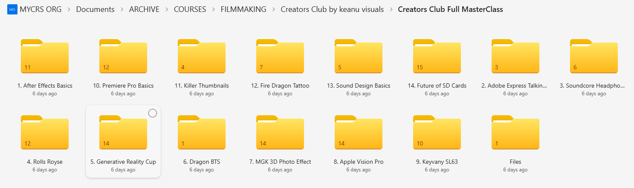Open the 6. Dragon BTS folder icon

[202, 132]
